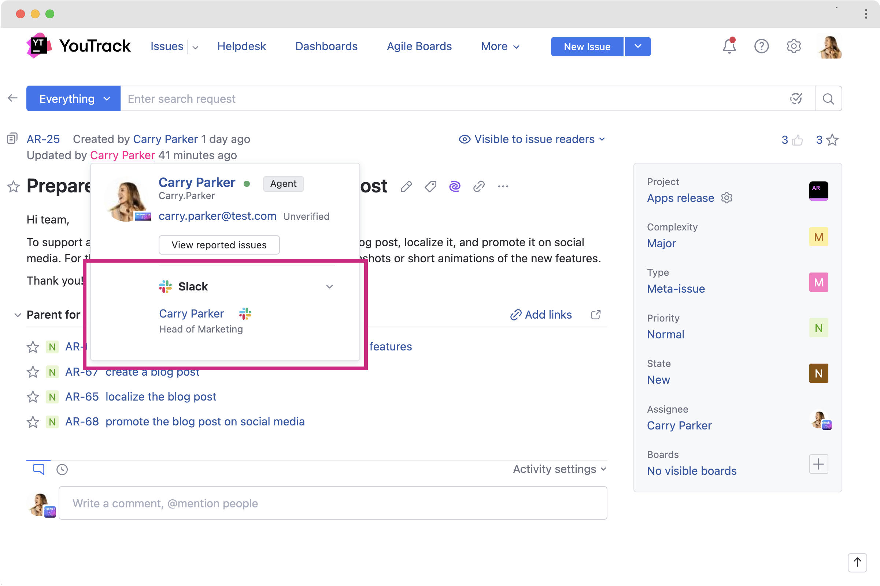Collapse the Slack section chevron
Viewport: 880px width, 586px height.
point(329,287)
